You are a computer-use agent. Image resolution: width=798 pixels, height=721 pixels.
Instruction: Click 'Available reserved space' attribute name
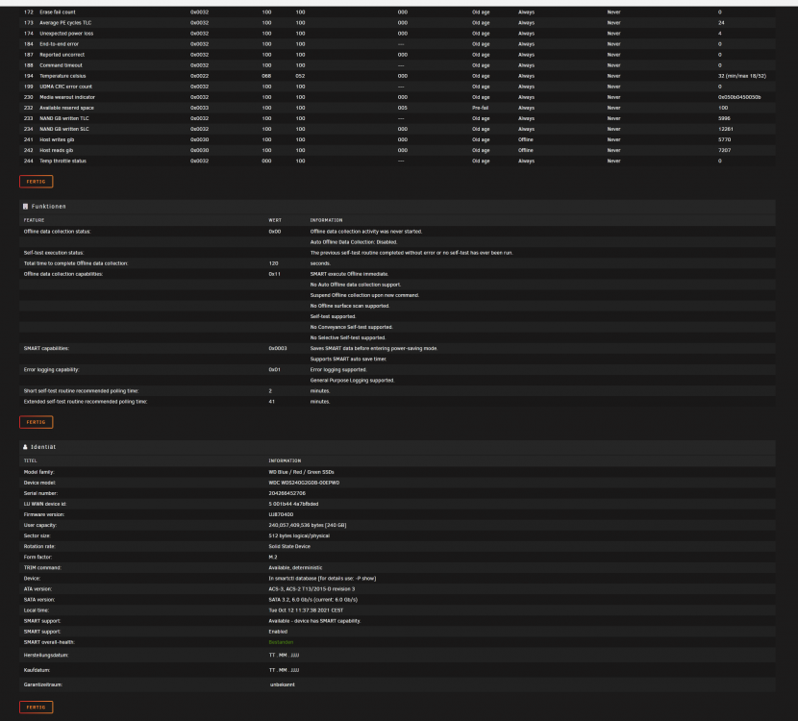pyautogui.click(x=66, y=109)
